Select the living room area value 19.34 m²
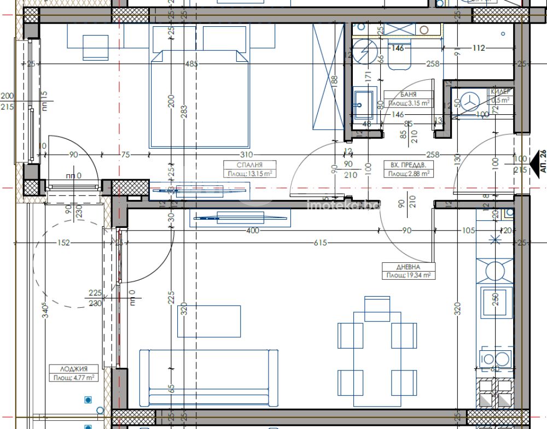Image resolution: width=547 pixels, height=429 pixels. pyautogui.click(x=409, y=275)
